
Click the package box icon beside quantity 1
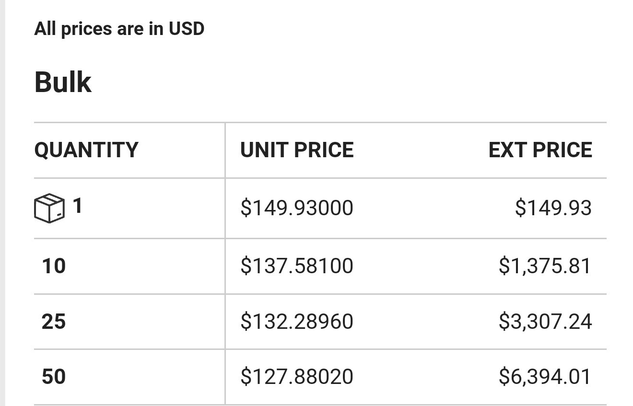pos(49,208)
